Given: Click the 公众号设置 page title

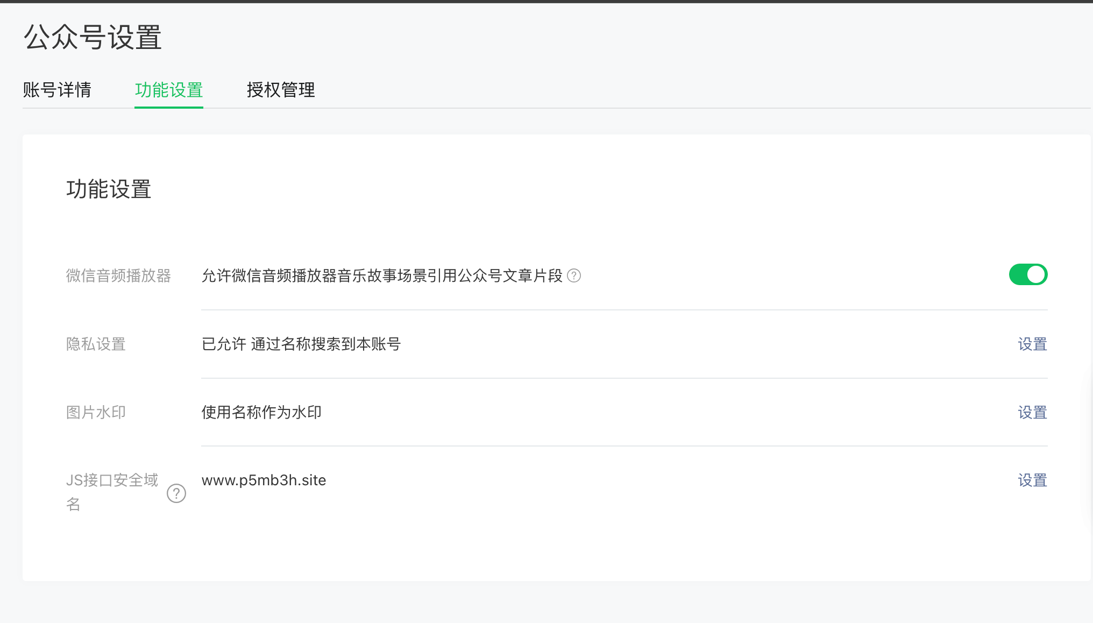Looking at the screenshot, I should [x=93, y=38].
